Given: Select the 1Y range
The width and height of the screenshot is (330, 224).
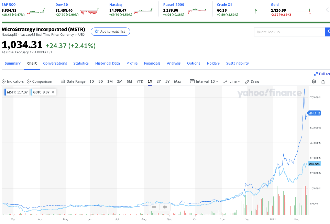Looking at the screenshot, I should [x=150, y=81].
